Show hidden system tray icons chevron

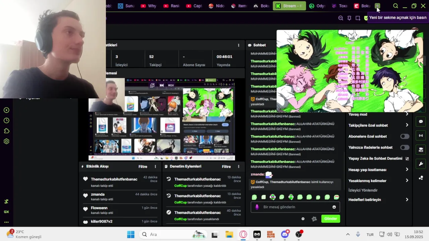pos(348,234)
